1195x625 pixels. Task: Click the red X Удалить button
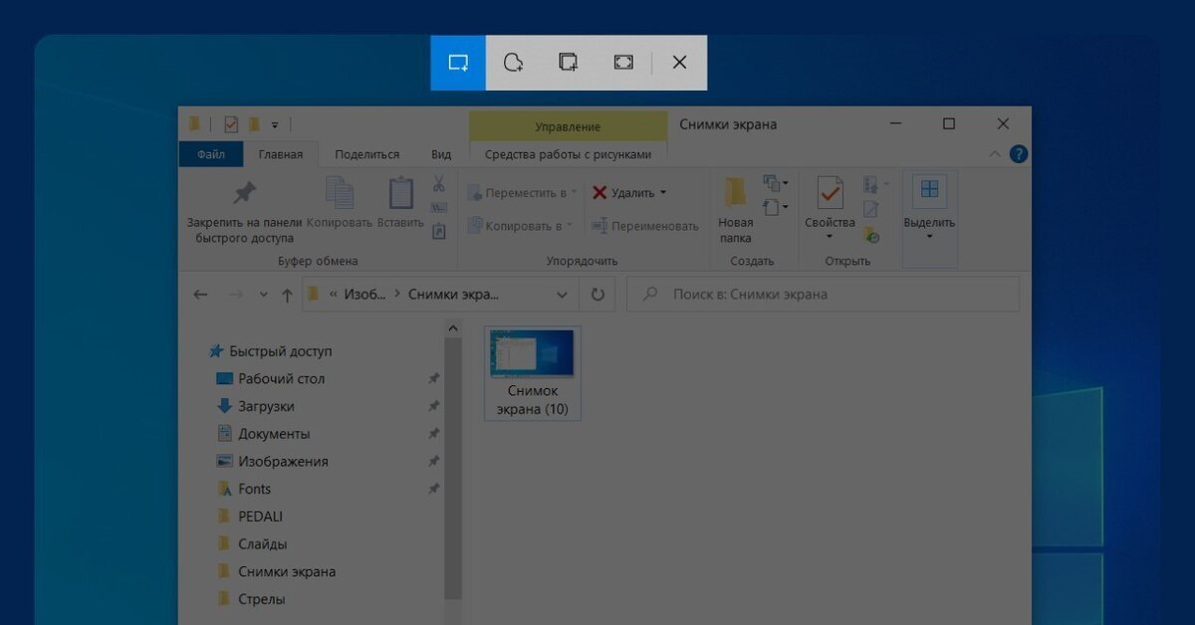point(623,193)
